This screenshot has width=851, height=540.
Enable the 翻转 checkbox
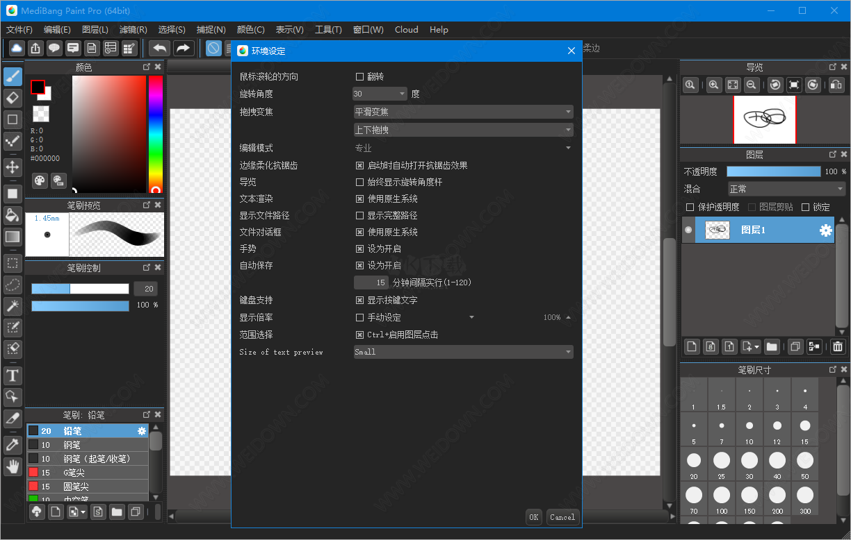tap(359, 76)
